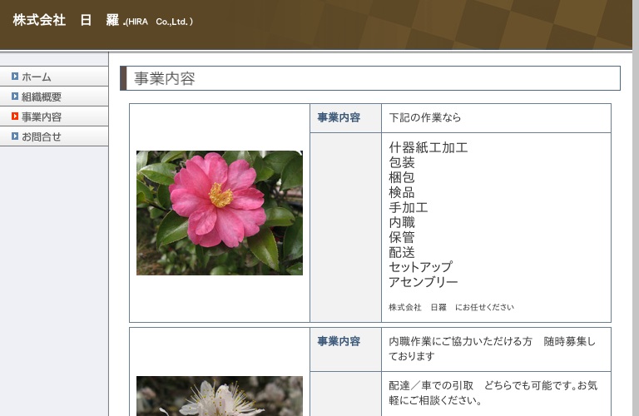Click the white blossom photo
639x416 pixels.
click(x=220, y=396)
